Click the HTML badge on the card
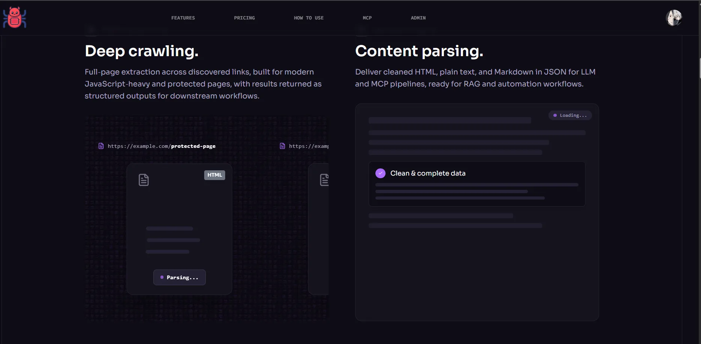 click(x=215, y=175)
